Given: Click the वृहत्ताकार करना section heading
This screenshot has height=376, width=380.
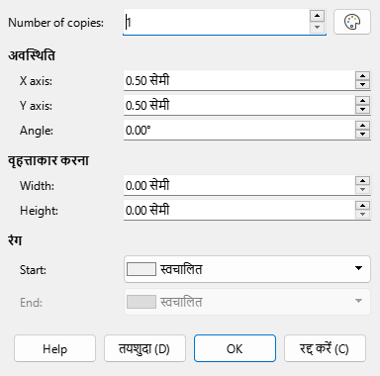Looking at the screenshot, I should pos(48,160).
